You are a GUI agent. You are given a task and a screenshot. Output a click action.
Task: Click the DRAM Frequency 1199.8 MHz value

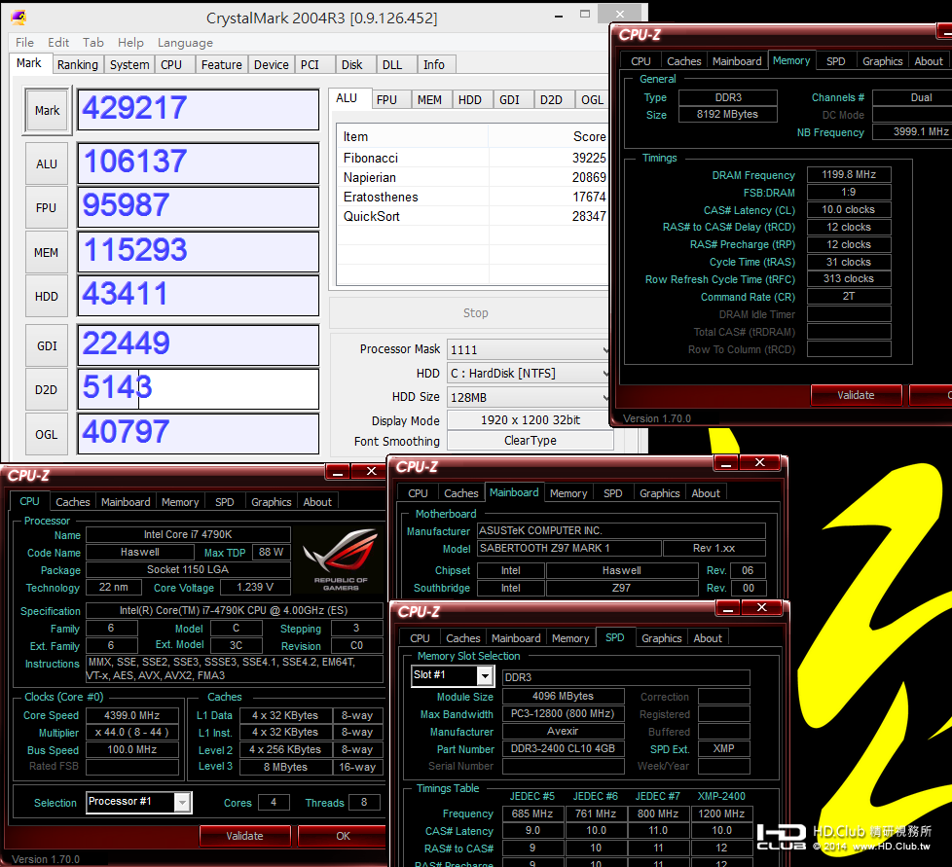point(849,175)
